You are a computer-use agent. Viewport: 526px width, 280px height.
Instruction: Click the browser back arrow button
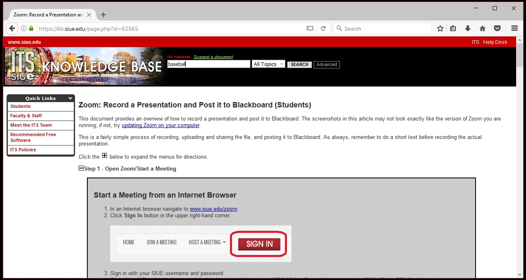pos(12,29)
